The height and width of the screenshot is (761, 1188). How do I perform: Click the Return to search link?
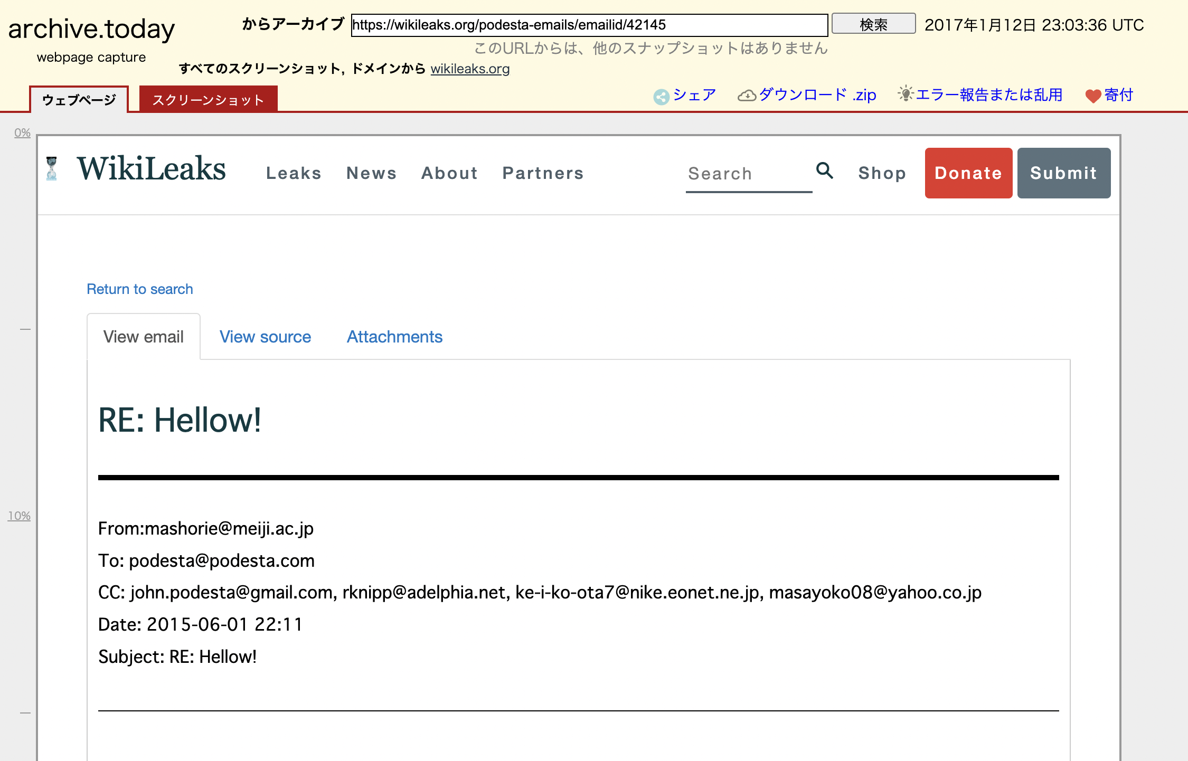140,289
